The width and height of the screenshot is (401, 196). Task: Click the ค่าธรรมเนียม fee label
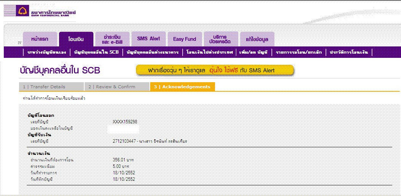point(42,166)
